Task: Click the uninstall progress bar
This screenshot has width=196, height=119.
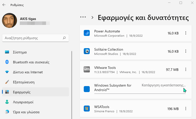Action: click(140, 94)
